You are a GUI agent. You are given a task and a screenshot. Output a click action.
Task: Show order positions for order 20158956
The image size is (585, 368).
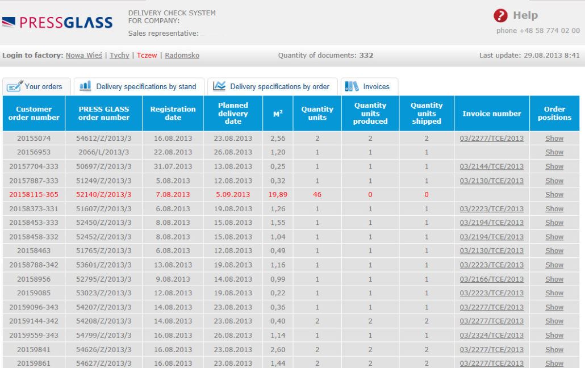[554, 279]
